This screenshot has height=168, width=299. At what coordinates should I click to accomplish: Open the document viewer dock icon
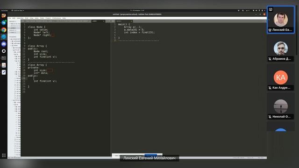(4, 65)
